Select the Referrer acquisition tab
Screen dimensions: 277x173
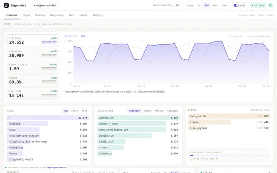[x=134, y=111]
